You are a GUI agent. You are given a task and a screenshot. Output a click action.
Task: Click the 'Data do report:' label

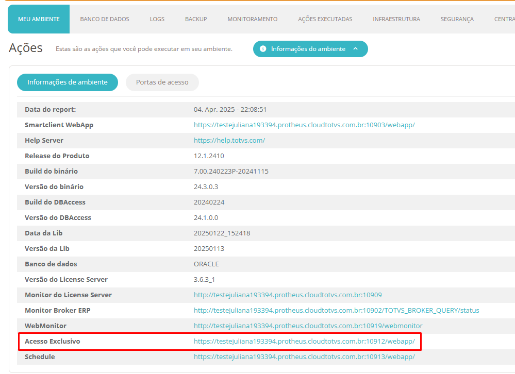50,110
